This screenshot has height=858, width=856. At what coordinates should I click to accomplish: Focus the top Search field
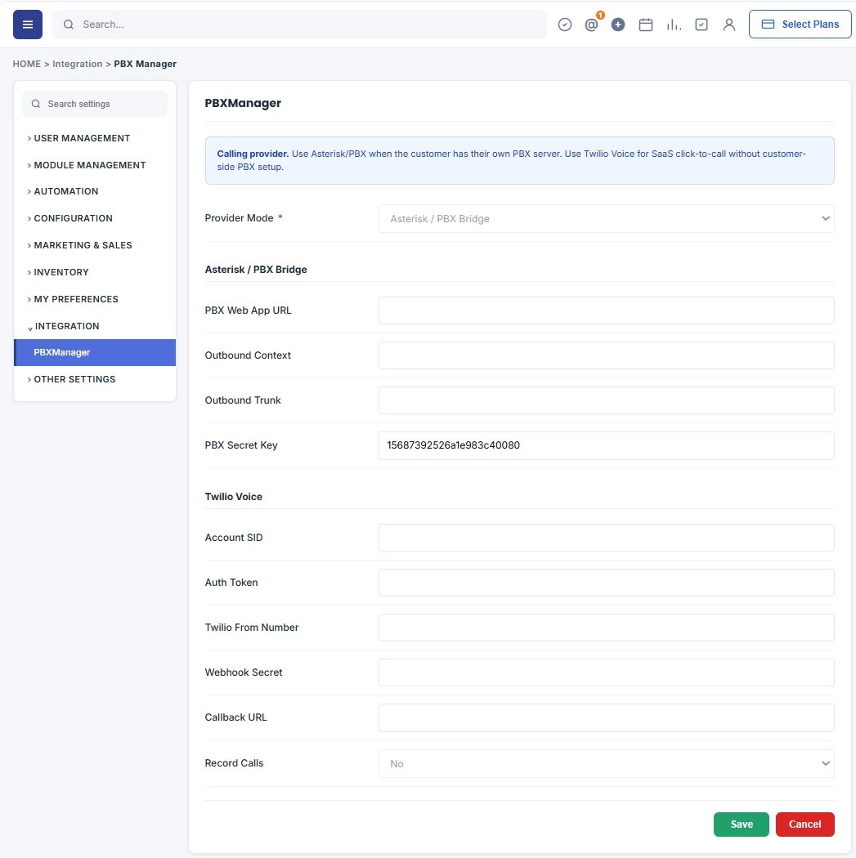(299, 25)
